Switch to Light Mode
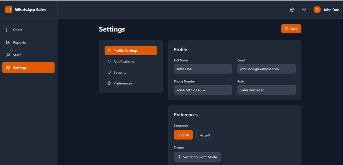This screenshot has width=343, height=165. tap(197, 157)
